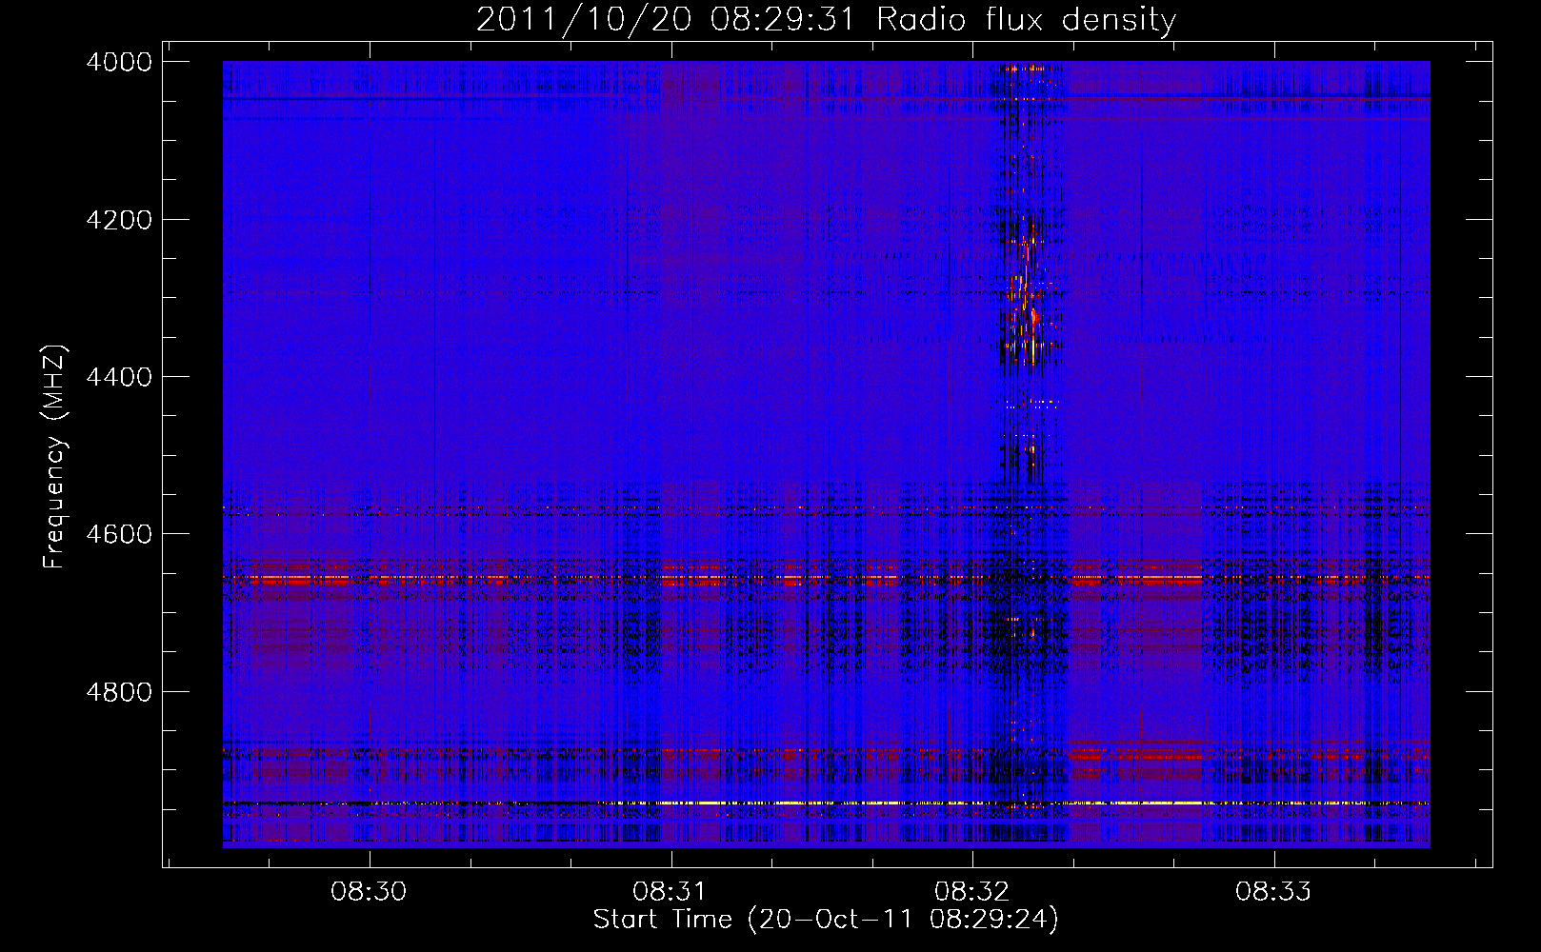Click the 4800 frequency tick label

pyautogui.click(x=119, y=691)
